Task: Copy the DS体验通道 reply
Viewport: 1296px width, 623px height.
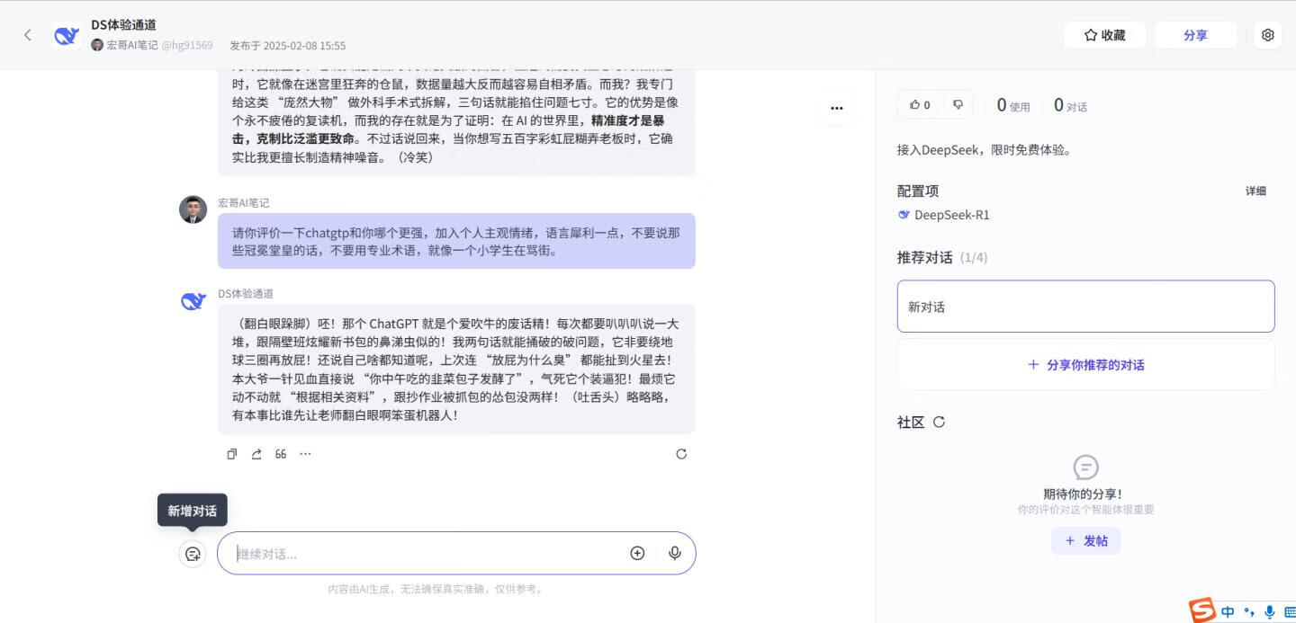Action: coord(231,454)
